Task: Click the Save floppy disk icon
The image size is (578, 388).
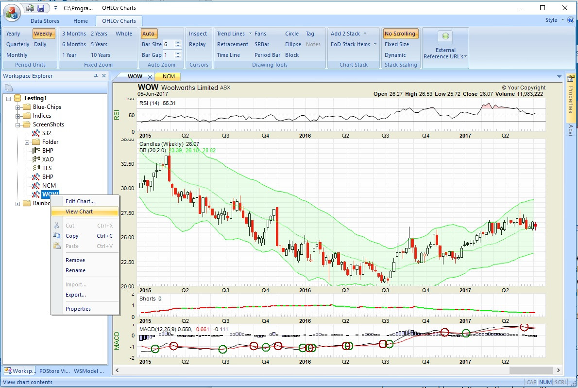Action: [41, 8]
